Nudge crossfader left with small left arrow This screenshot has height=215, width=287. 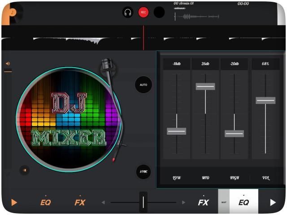point(103,202)
